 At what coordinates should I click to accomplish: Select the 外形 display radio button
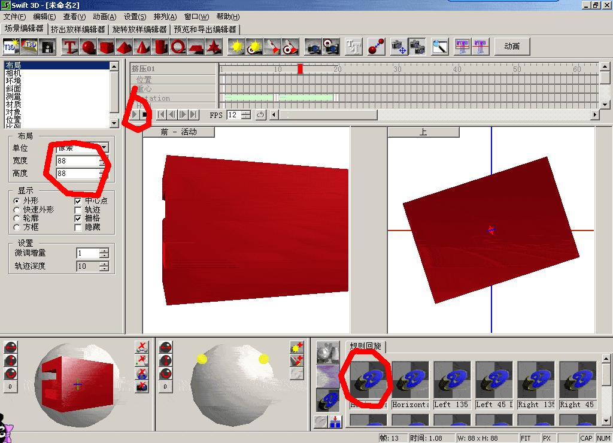[16, 201]
